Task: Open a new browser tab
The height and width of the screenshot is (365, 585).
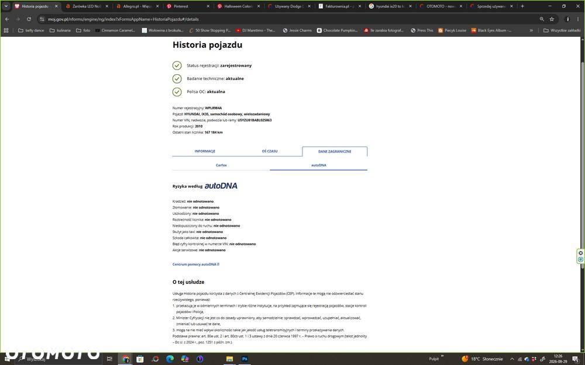Action: pyautogui.click(x=522, y=6)
